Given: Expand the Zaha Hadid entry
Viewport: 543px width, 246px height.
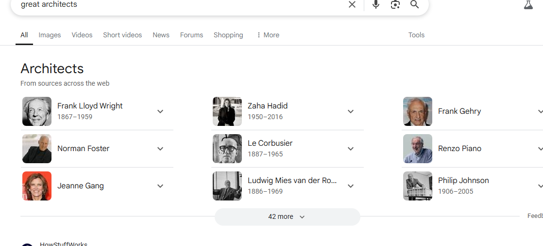Looking at the screenshot, I should [x=351, y=111].
